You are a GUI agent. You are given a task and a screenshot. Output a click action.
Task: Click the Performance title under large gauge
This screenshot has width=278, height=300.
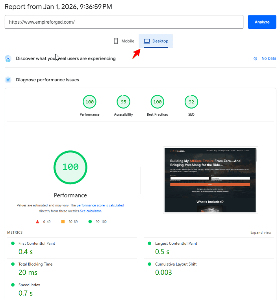[x=70, y=195]
